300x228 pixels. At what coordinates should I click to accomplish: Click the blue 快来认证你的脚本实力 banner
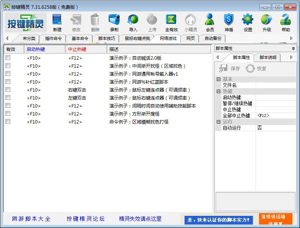(x=218, y=220)
